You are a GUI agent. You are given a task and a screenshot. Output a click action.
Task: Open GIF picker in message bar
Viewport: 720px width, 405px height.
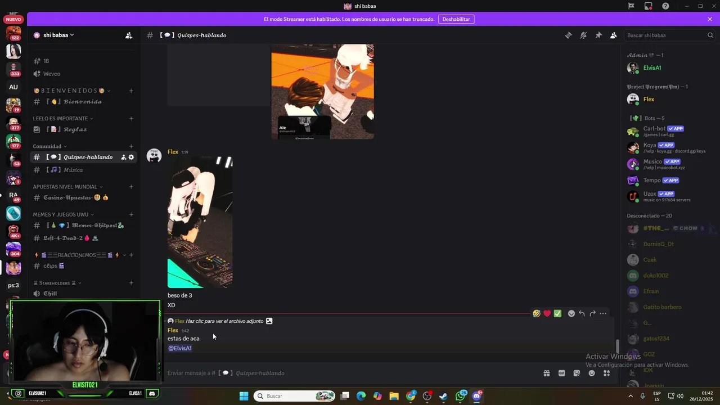(561, 373)
